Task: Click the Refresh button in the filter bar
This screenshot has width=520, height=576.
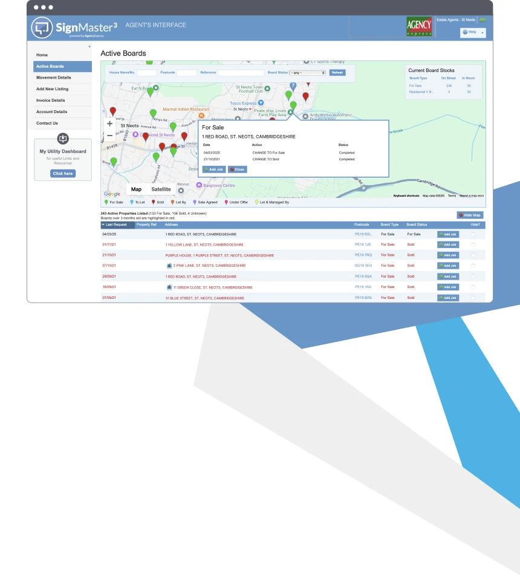Action: coord(337,73)
